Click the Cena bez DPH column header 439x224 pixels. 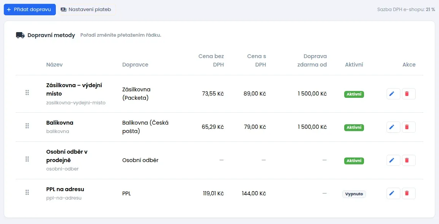click(211, 60)
